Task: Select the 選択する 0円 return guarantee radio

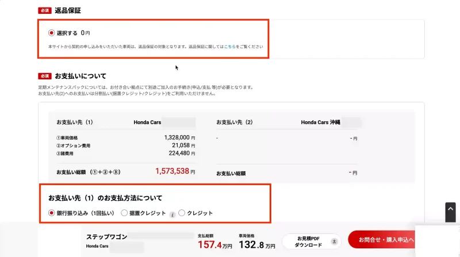Action: coord(51,33)
